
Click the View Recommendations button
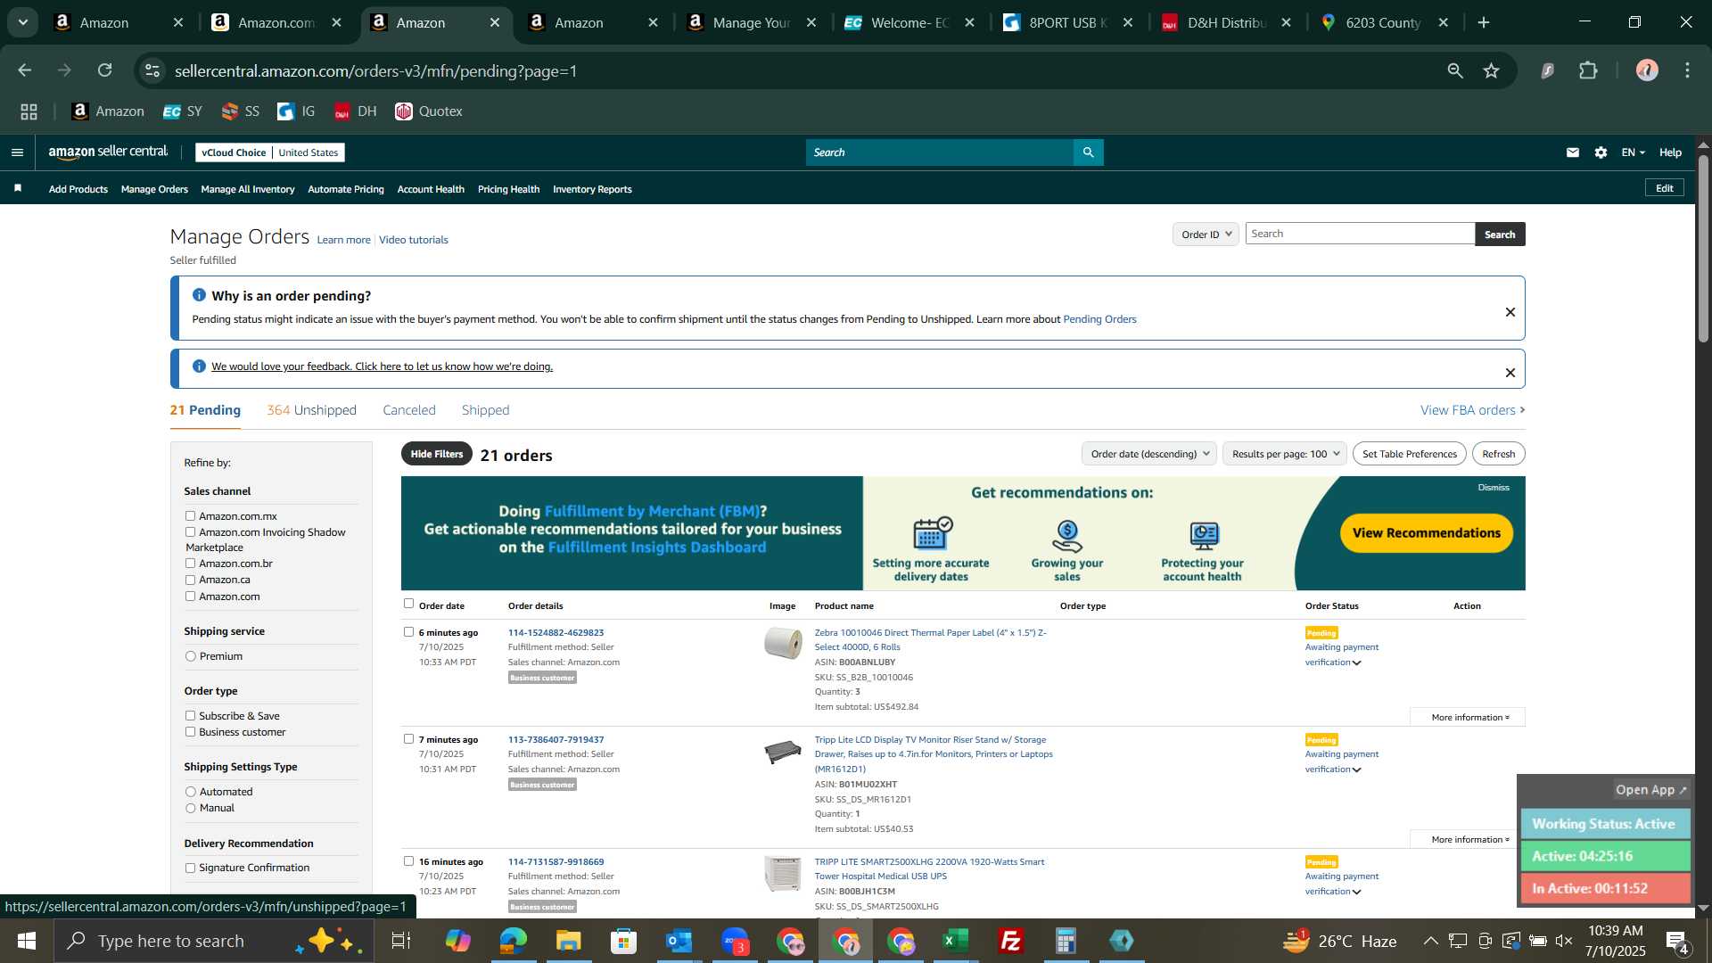click(1426, 533)
